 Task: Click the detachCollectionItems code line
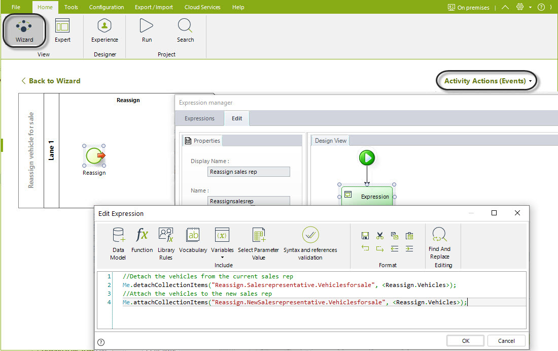click(289, 285)
